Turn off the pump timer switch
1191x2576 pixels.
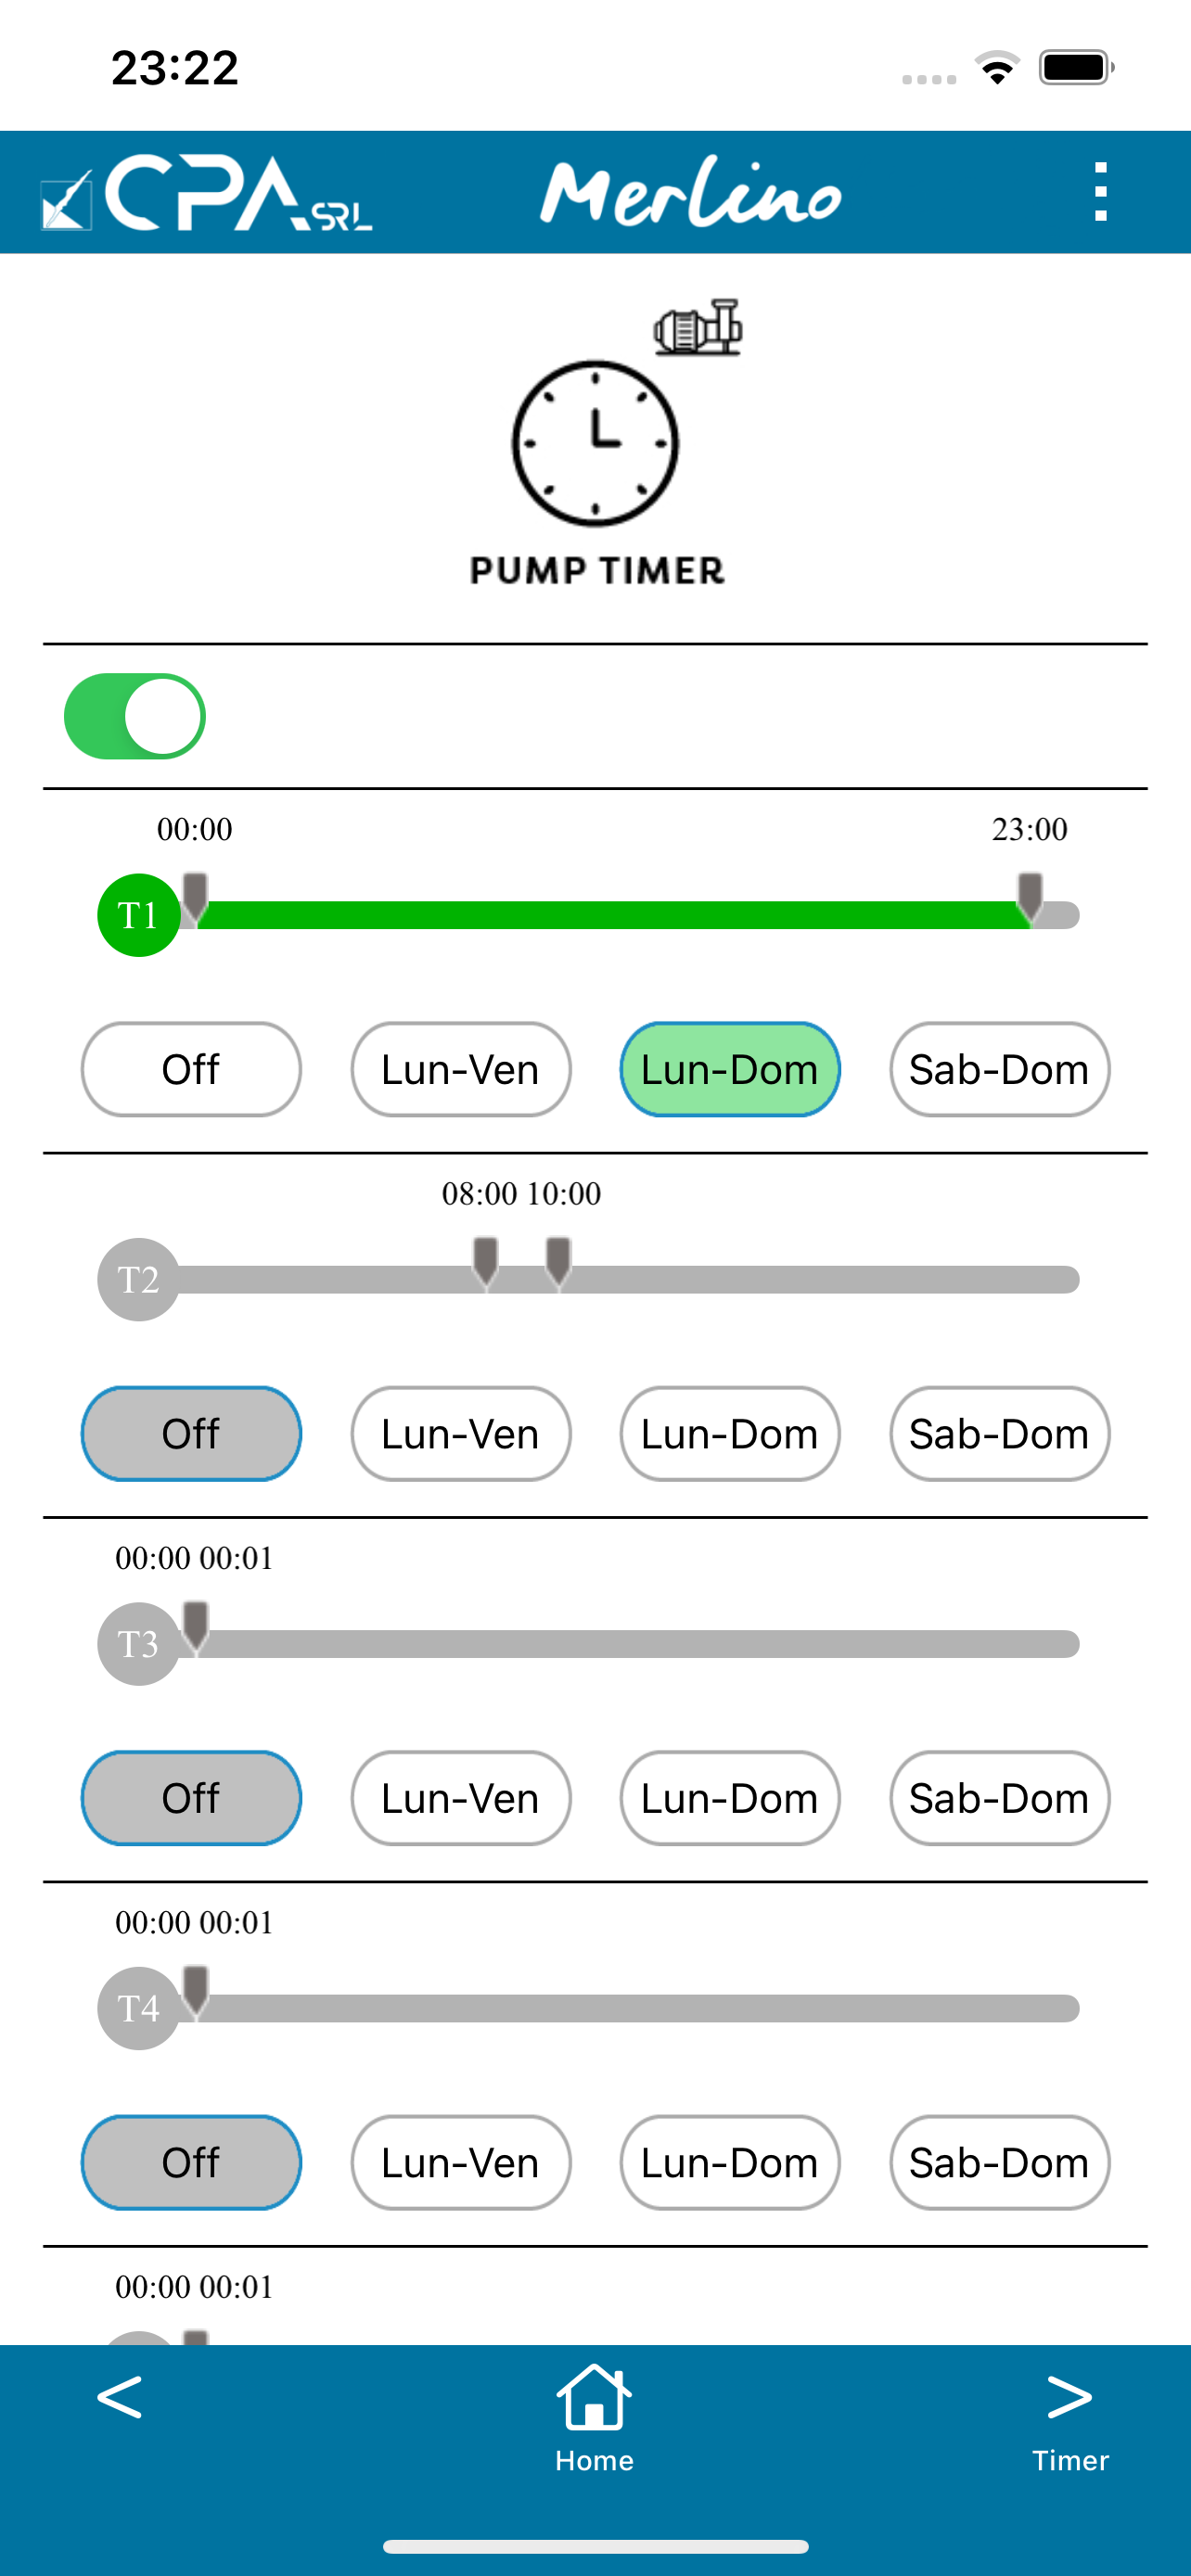point(135,716)
